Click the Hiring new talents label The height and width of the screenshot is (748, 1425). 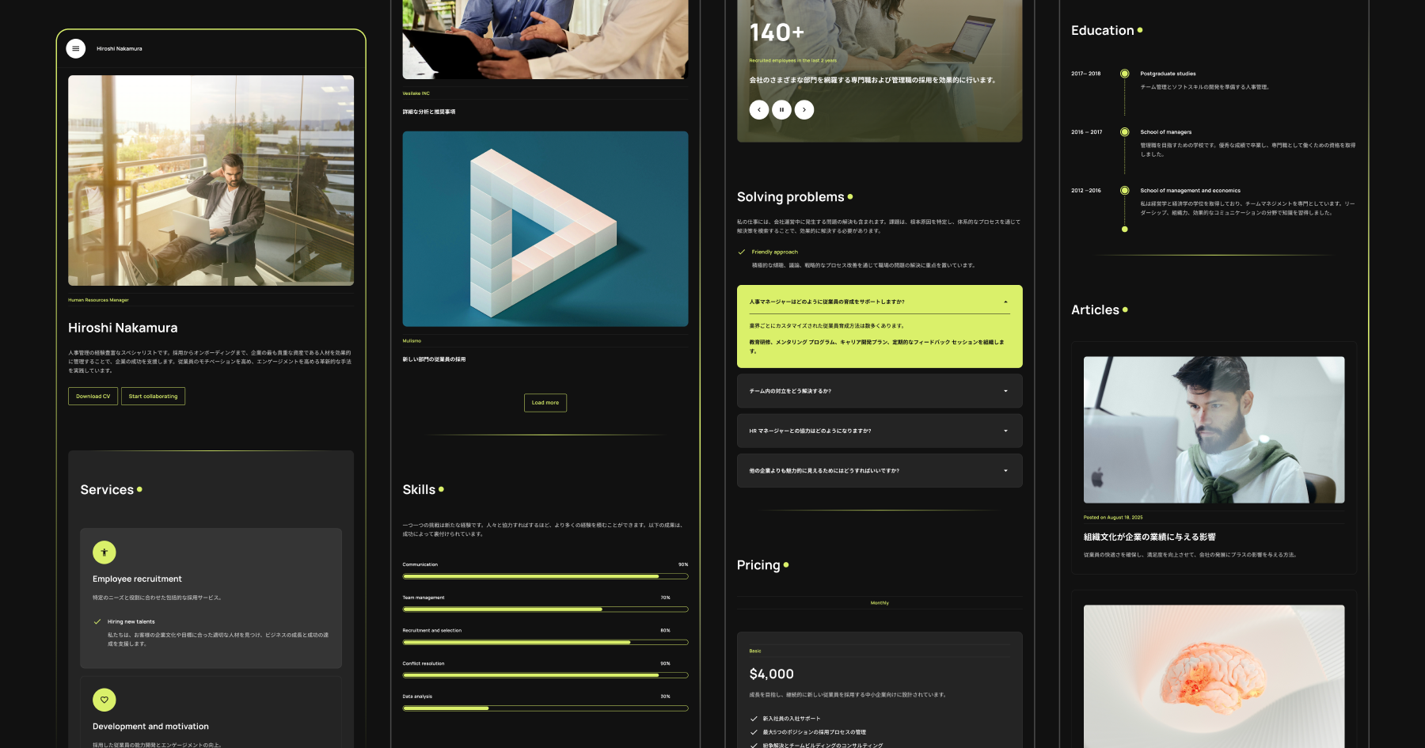tap(131, 621)
